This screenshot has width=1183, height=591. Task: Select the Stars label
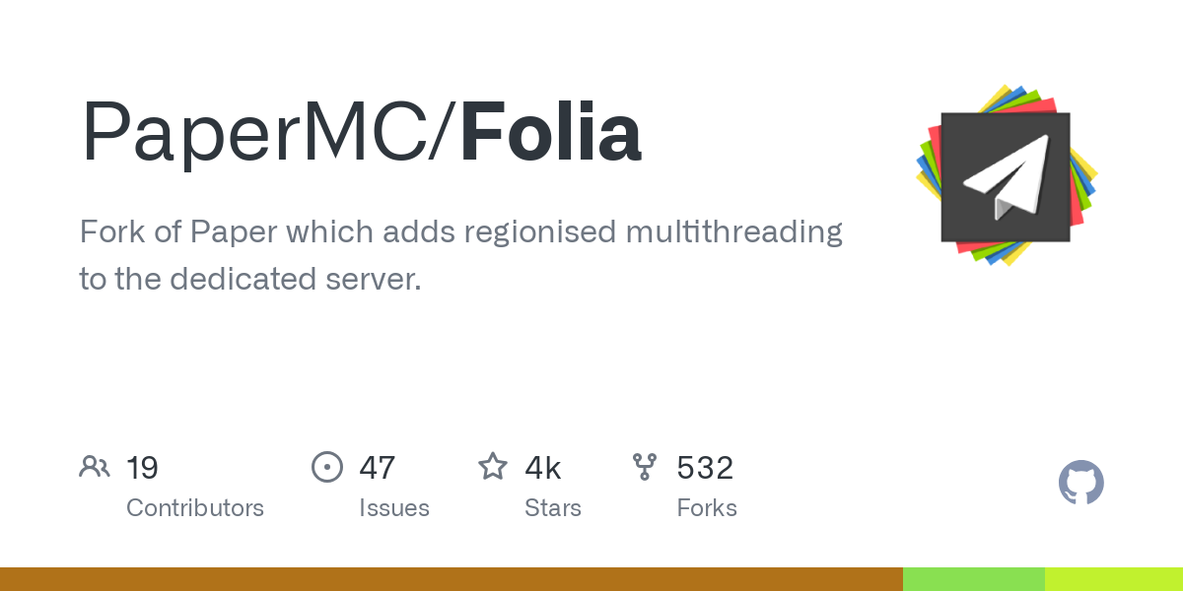(553, 508)
